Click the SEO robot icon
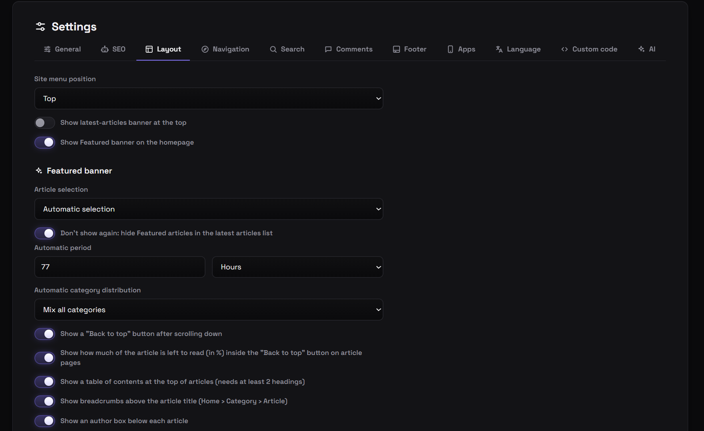Image resolution: width=704 pixels, height=431 pixels. (105, 49)
